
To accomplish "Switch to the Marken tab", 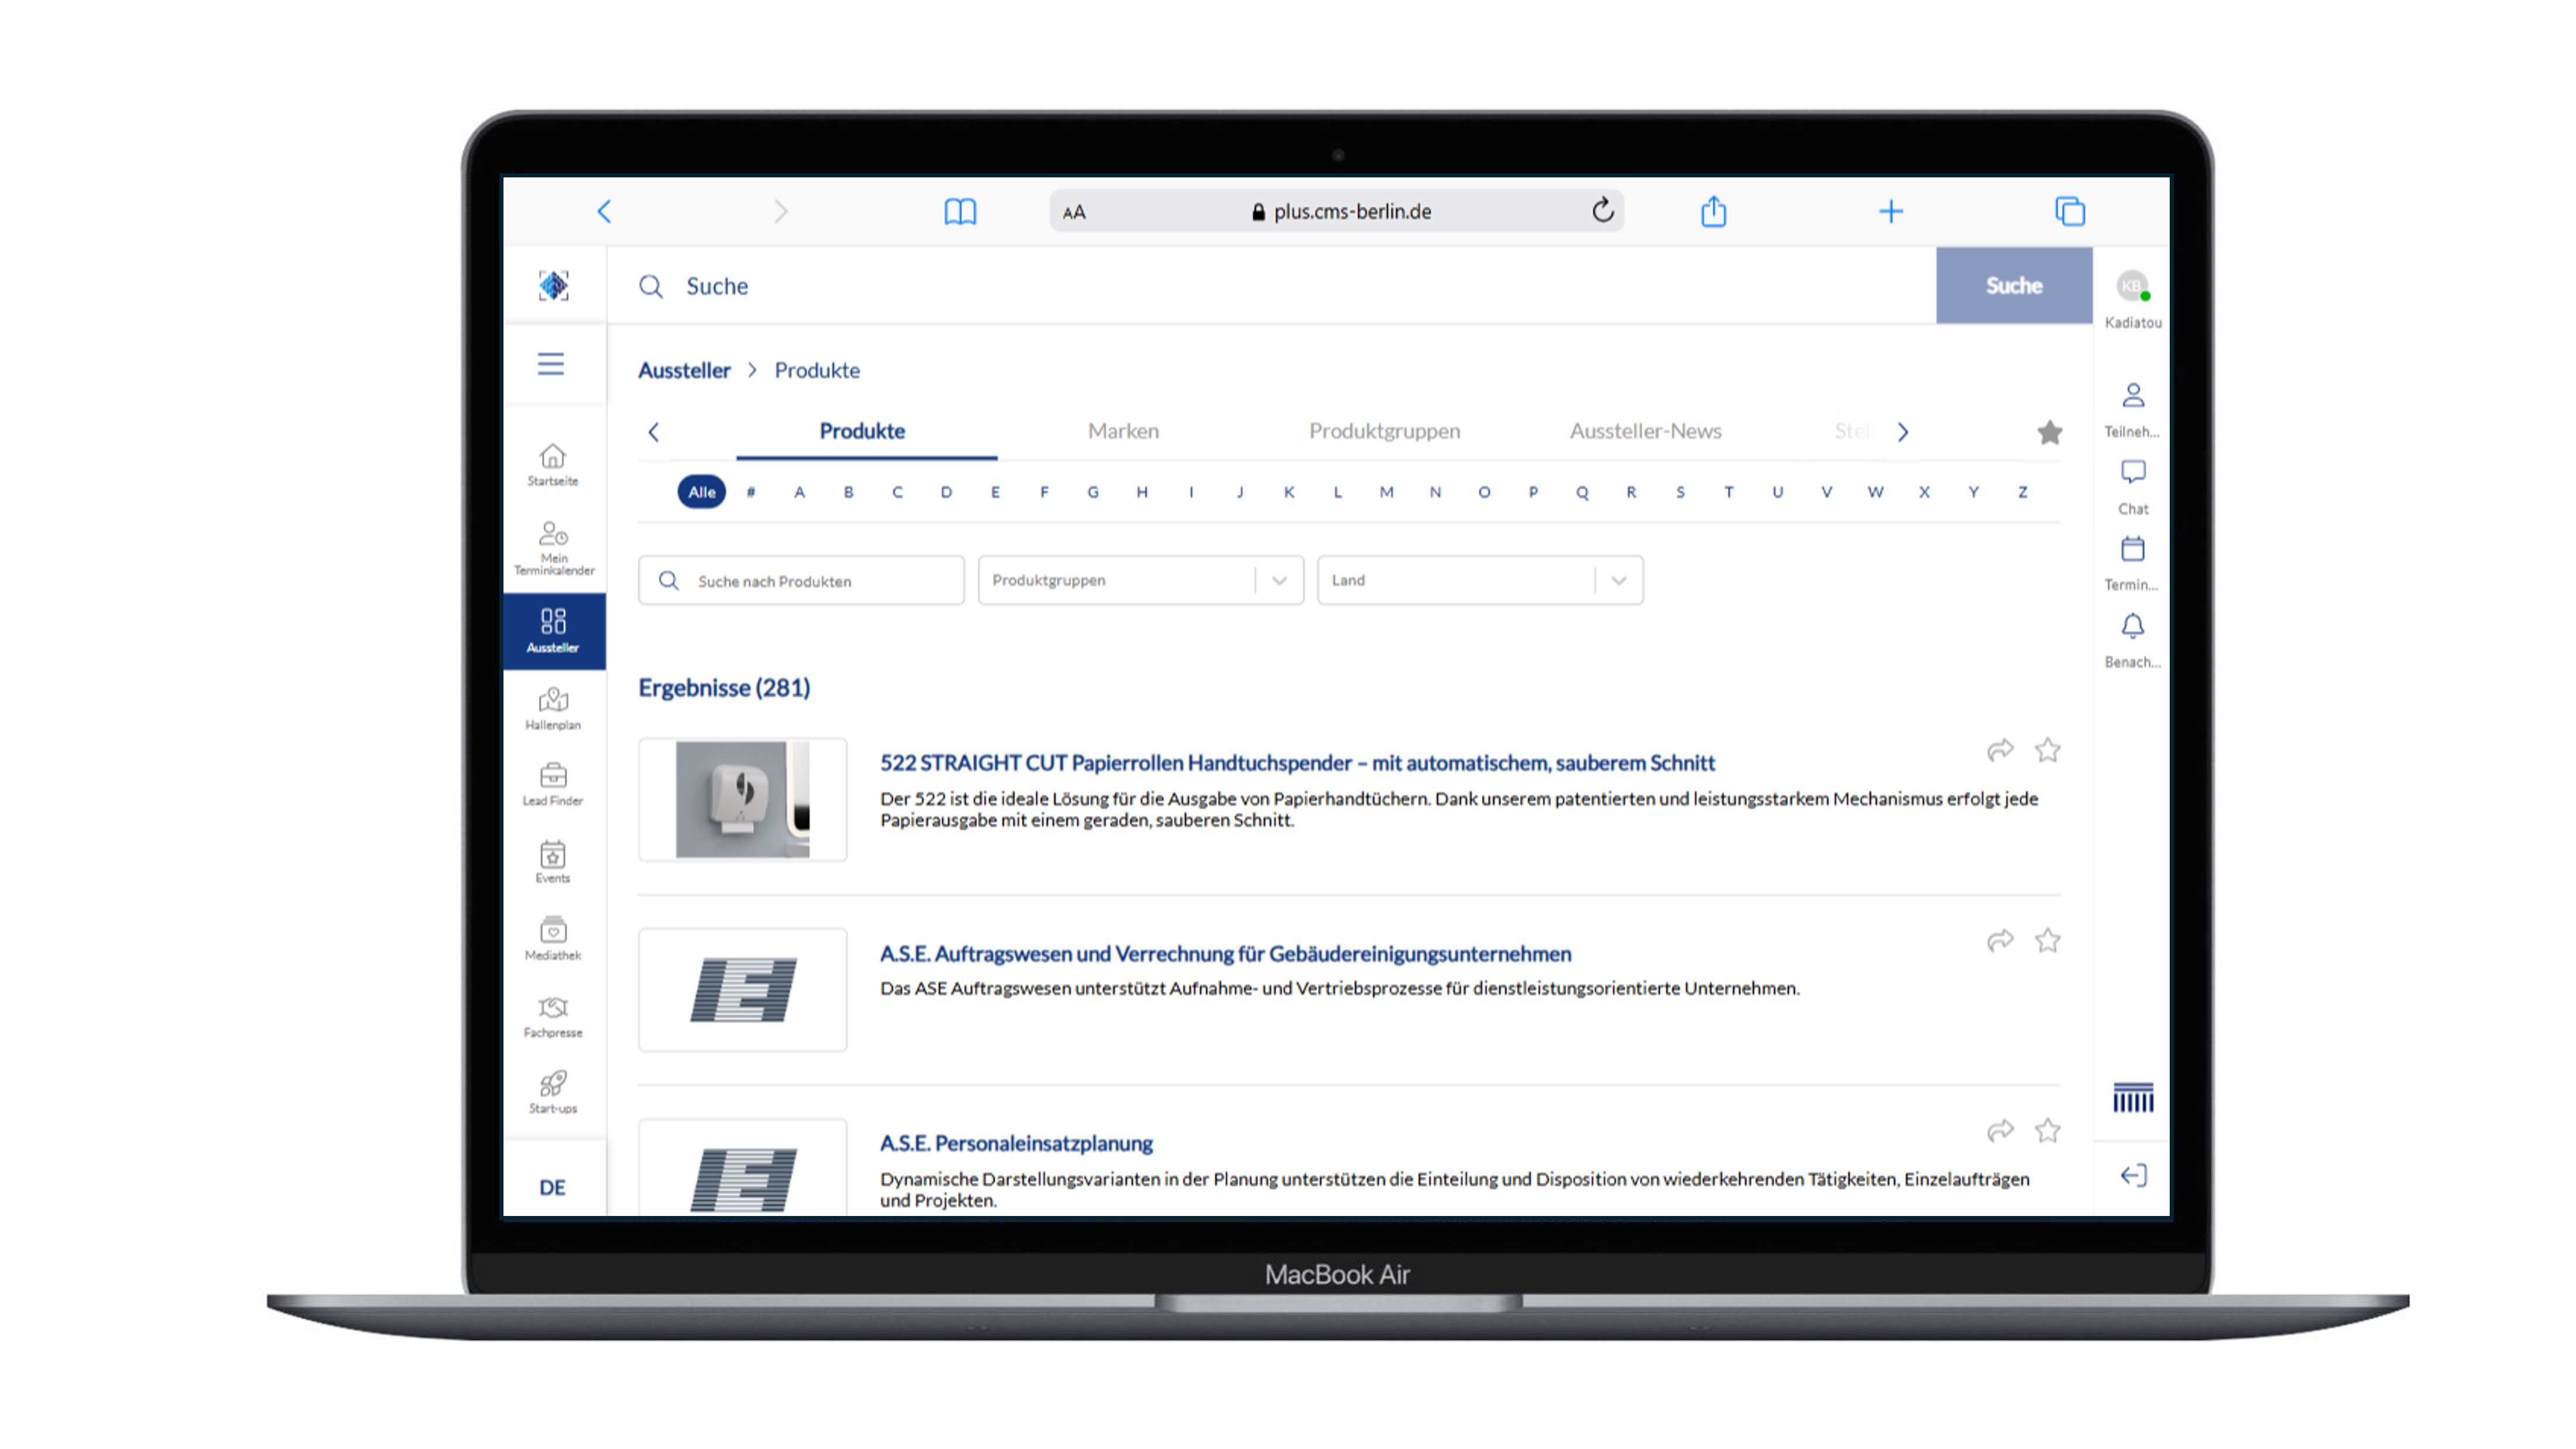I will [1123, 431].
